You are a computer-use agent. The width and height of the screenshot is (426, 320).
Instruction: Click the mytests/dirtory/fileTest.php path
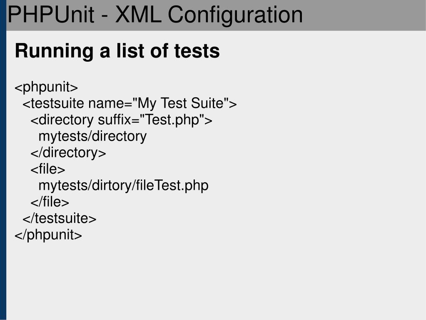(123, 186)
